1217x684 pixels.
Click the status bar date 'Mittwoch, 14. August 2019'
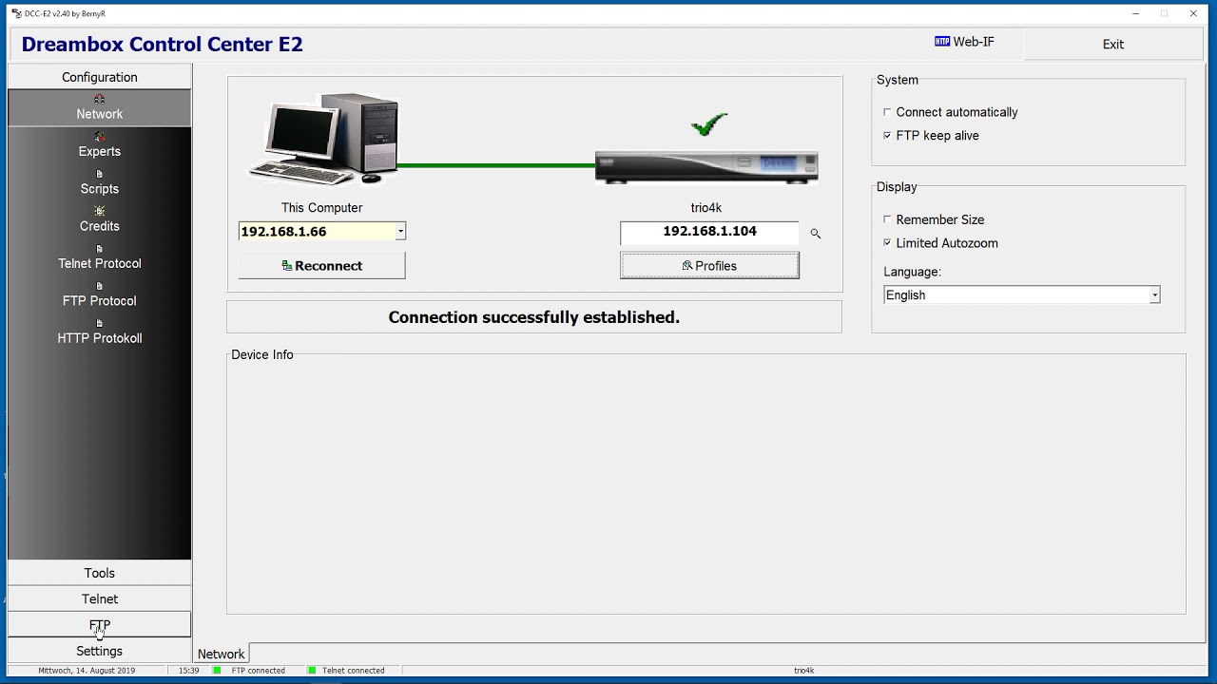(87, 671)
